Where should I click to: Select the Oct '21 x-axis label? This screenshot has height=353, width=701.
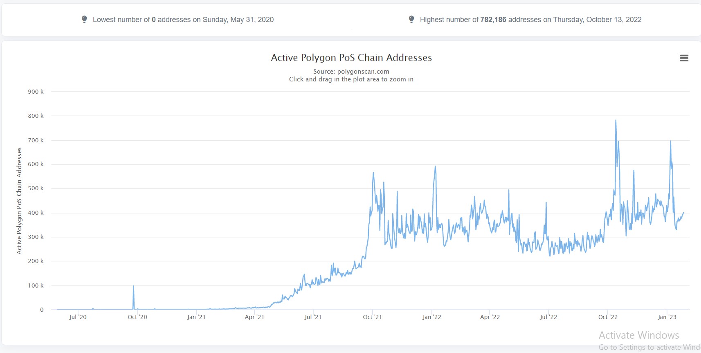372,317
